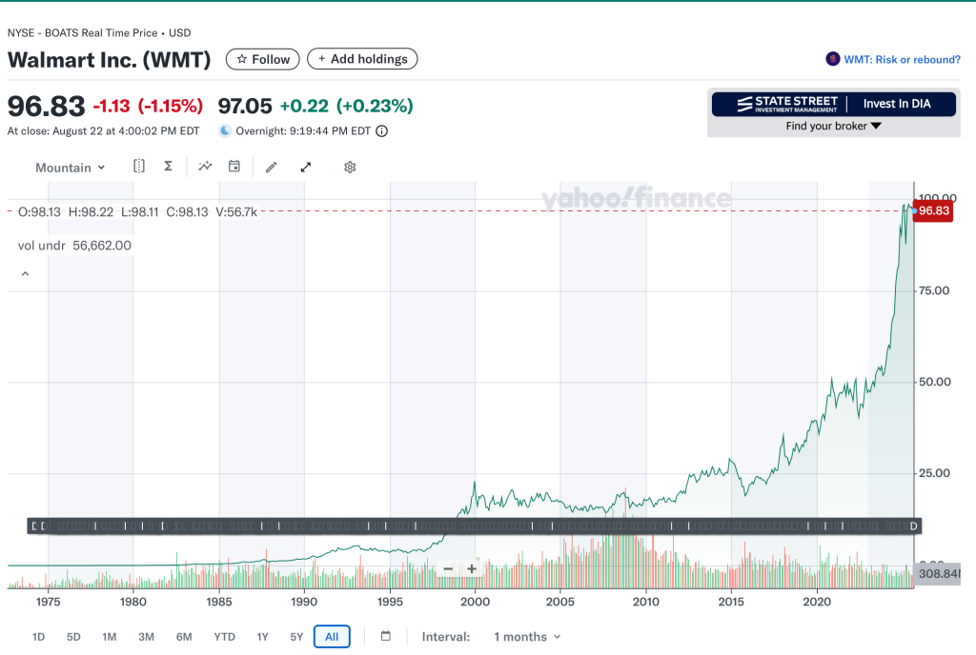Select the drawing pencil tool
This screenshot has height=655, width=976.
[x=271, y=167]
